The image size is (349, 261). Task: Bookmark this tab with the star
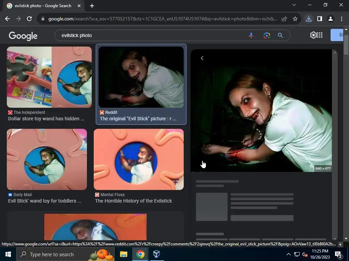[x=295, y=19]
